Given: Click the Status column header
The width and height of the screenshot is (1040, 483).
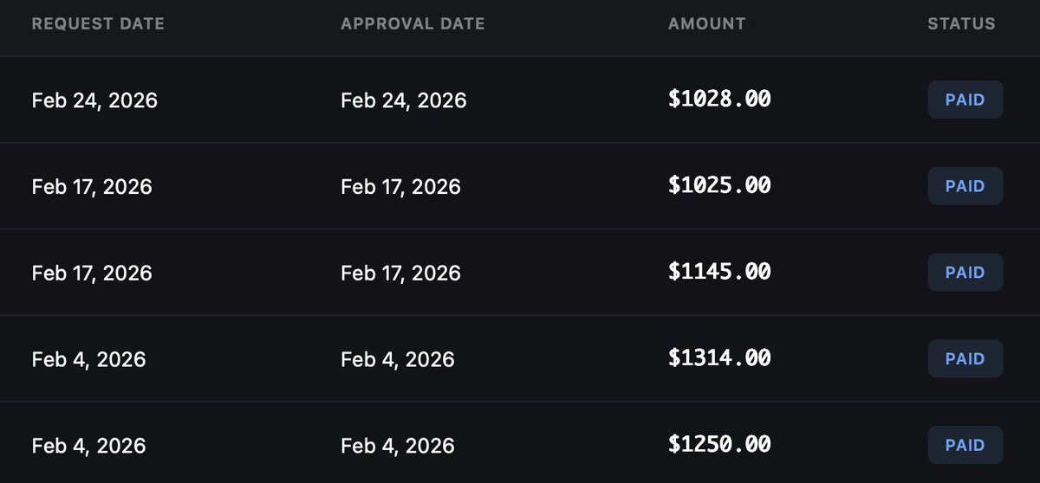Looking at the screenshot, I should (x=961, y=24).
